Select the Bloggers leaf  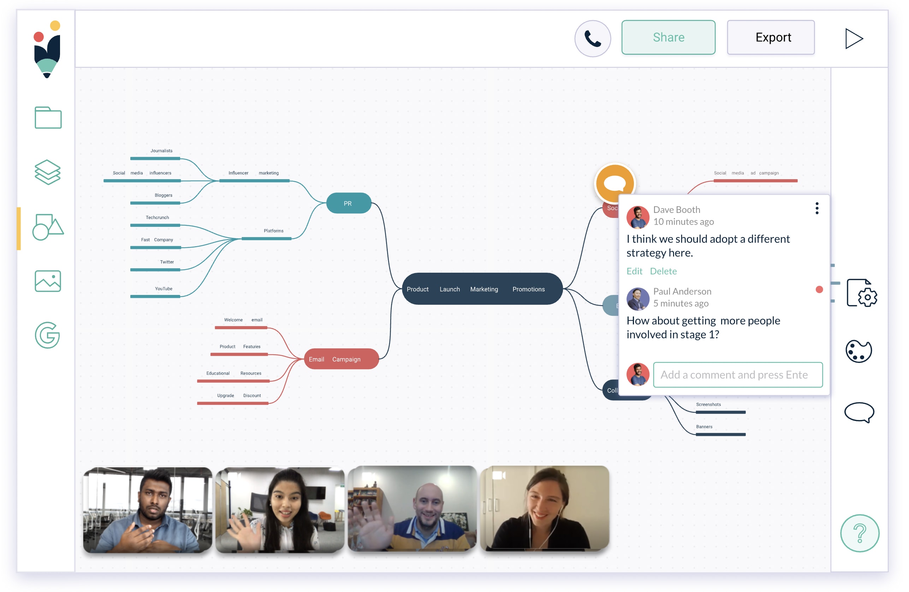155,199
